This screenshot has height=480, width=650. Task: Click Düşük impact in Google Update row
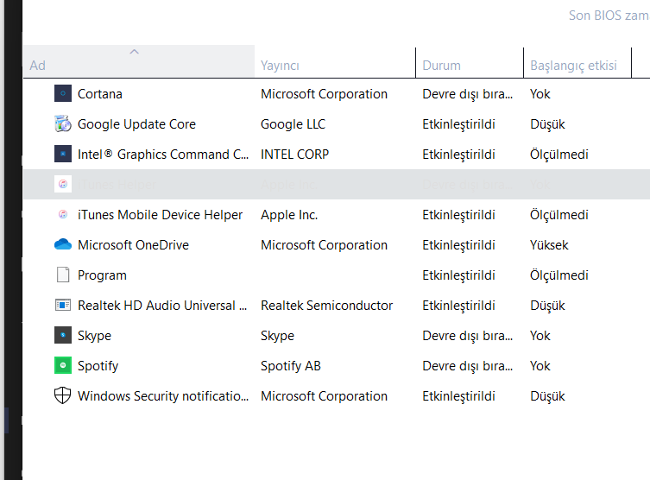tap(547, 124)
